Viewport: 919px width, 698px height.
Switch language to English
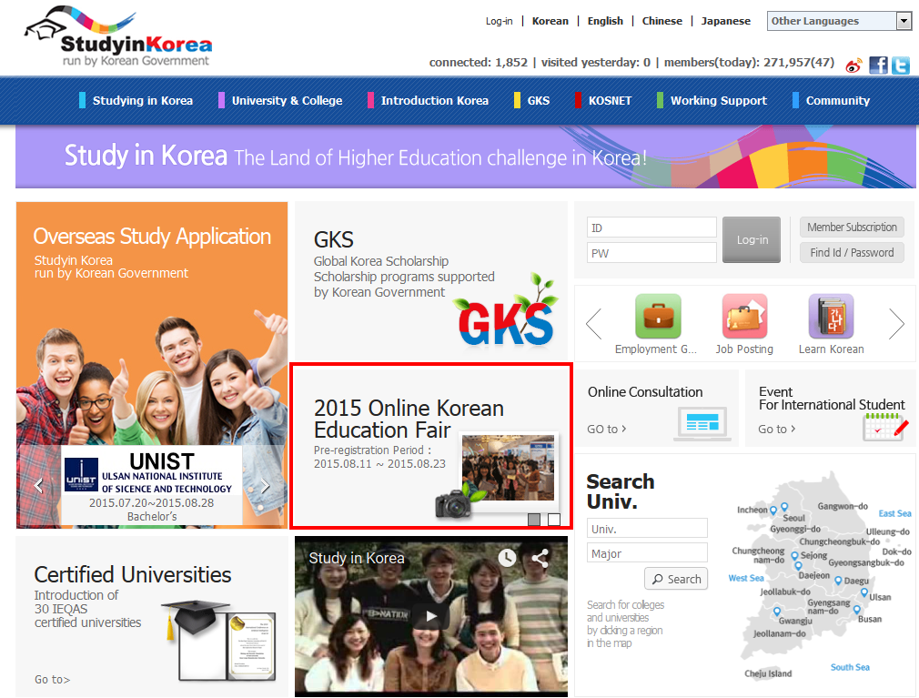[605, 21]
